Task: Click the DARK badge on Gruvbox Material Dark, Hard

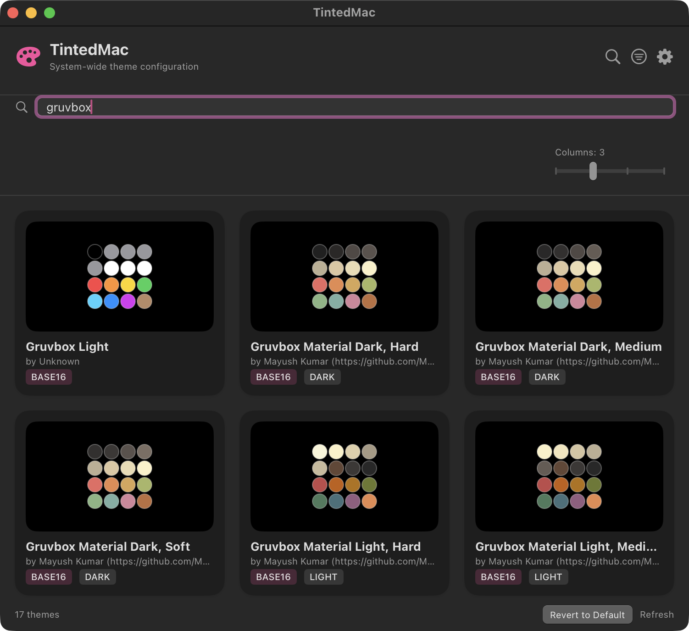Action: (322, 377)
